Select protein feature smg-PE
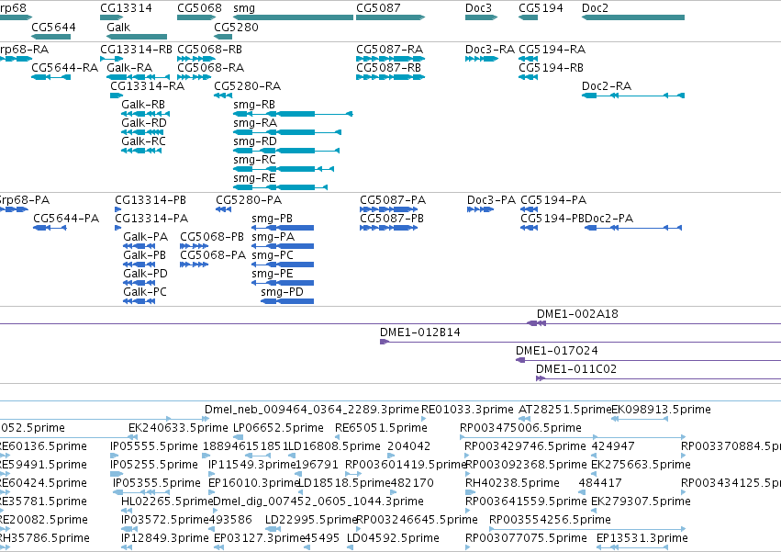 [x=283, y=283]
